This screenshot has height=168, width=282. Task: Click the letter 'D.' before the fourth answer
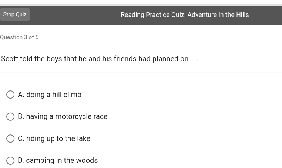21,161
